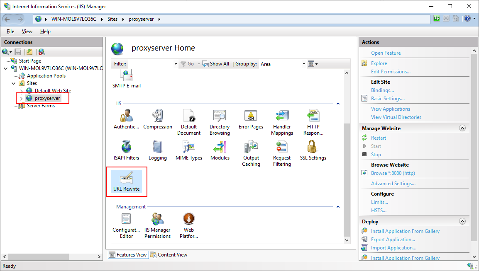Click the Restart website link
Screen dimensions: 479x271
pos(379,138)
